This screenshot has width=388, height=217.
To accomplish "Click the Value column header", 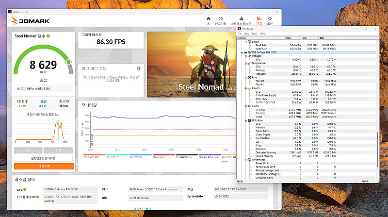I will 292,38.
